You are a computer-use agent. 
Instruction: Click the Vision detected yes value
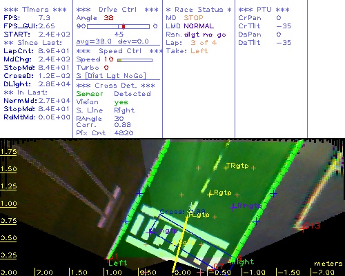coord(121,102)
